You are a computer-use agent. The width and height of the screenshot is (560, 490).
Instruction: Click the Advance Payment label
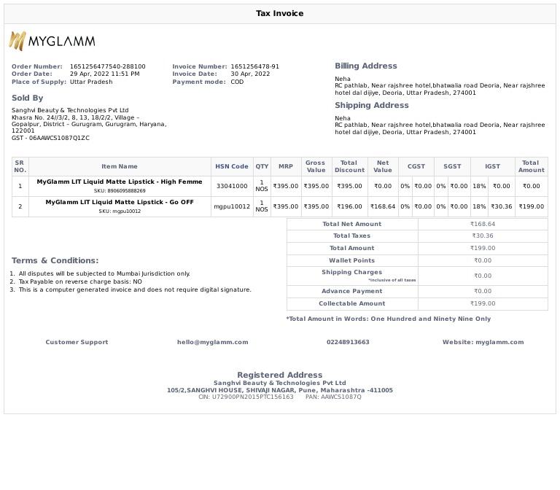coord(351,291)
